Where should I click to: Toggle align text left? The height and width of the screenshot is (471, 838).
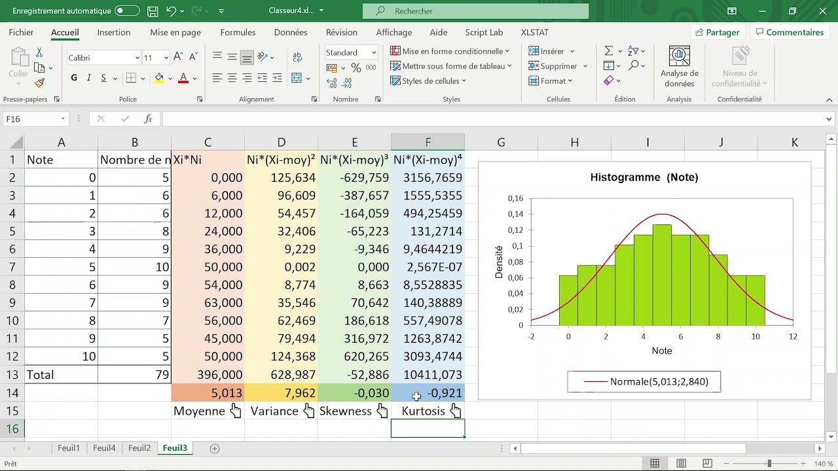coord(217,78)
